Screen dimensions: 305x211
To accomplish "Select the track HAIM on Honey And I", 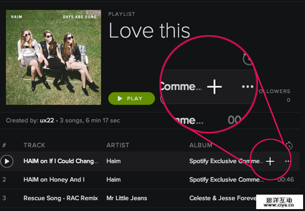I will point(54,179).
